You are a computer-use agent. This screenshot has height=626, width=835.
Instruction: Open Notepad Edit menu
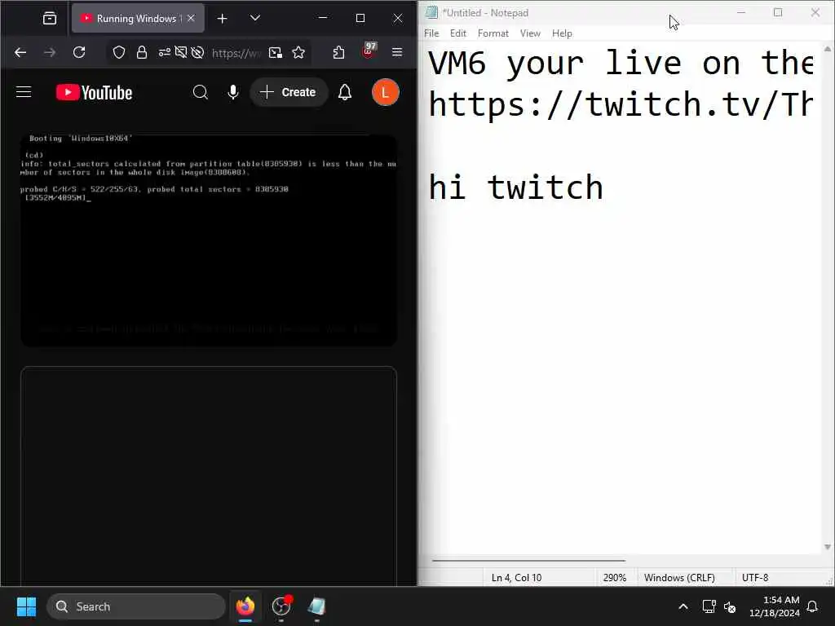pos(458,33)
